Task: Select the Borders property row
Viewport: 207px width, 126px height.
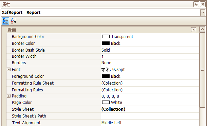Action: tap(103, 63)
